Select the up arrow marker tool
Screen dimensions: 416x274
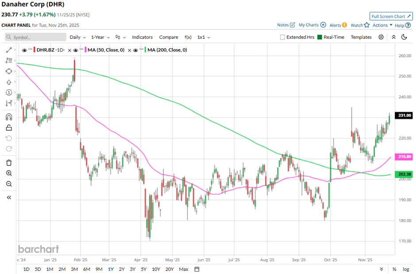(x=9, y=82)
